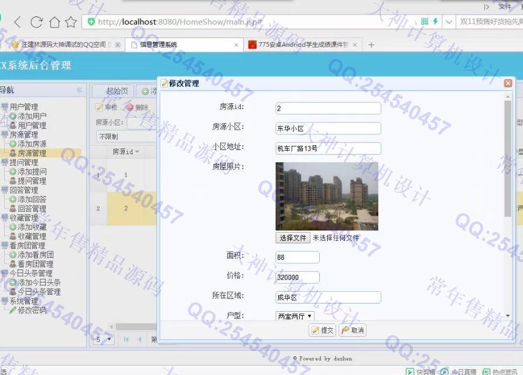Click the 价格 input showing 320000
This screenshot has width=523, height=375.
(x=298, y=277)
